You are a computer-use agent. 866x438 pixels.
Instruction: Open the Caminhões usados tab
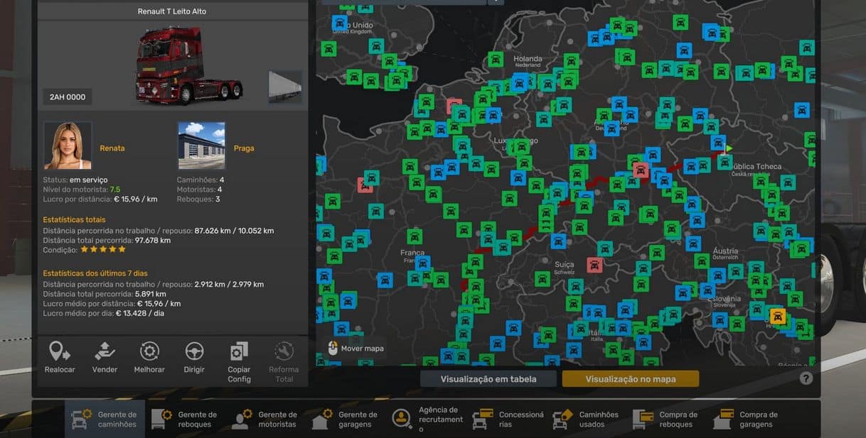coord(587,420)
